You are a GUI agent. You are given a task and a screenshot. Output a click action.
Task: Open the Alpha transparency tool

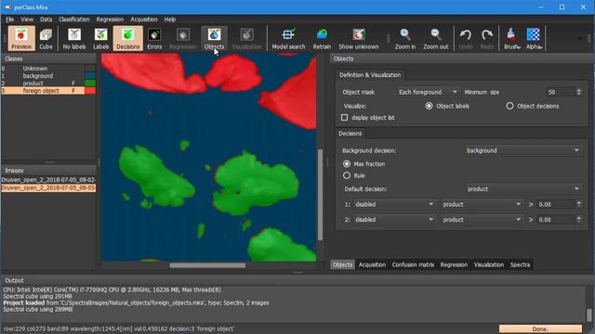tap(534, 38)
